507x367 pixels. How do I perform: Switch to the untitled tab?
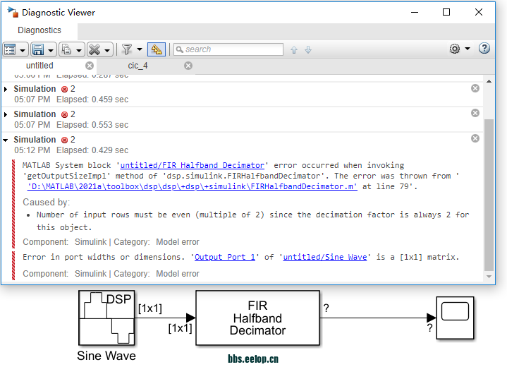click(39, 66)
